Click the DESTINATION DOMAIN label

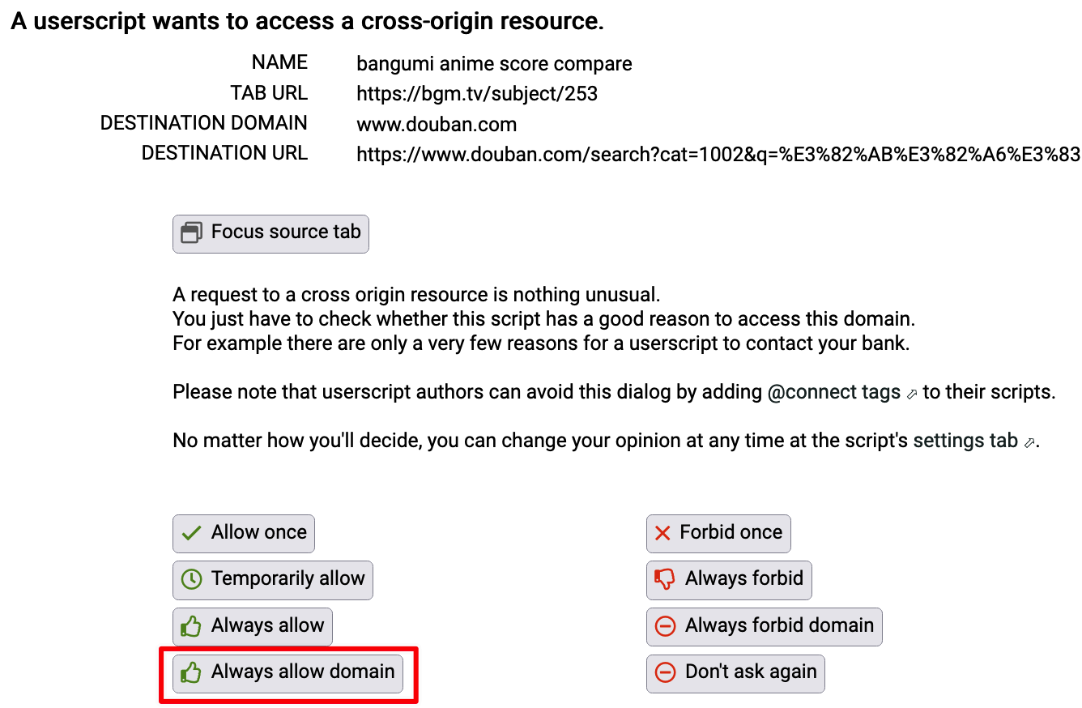point(203,123)
